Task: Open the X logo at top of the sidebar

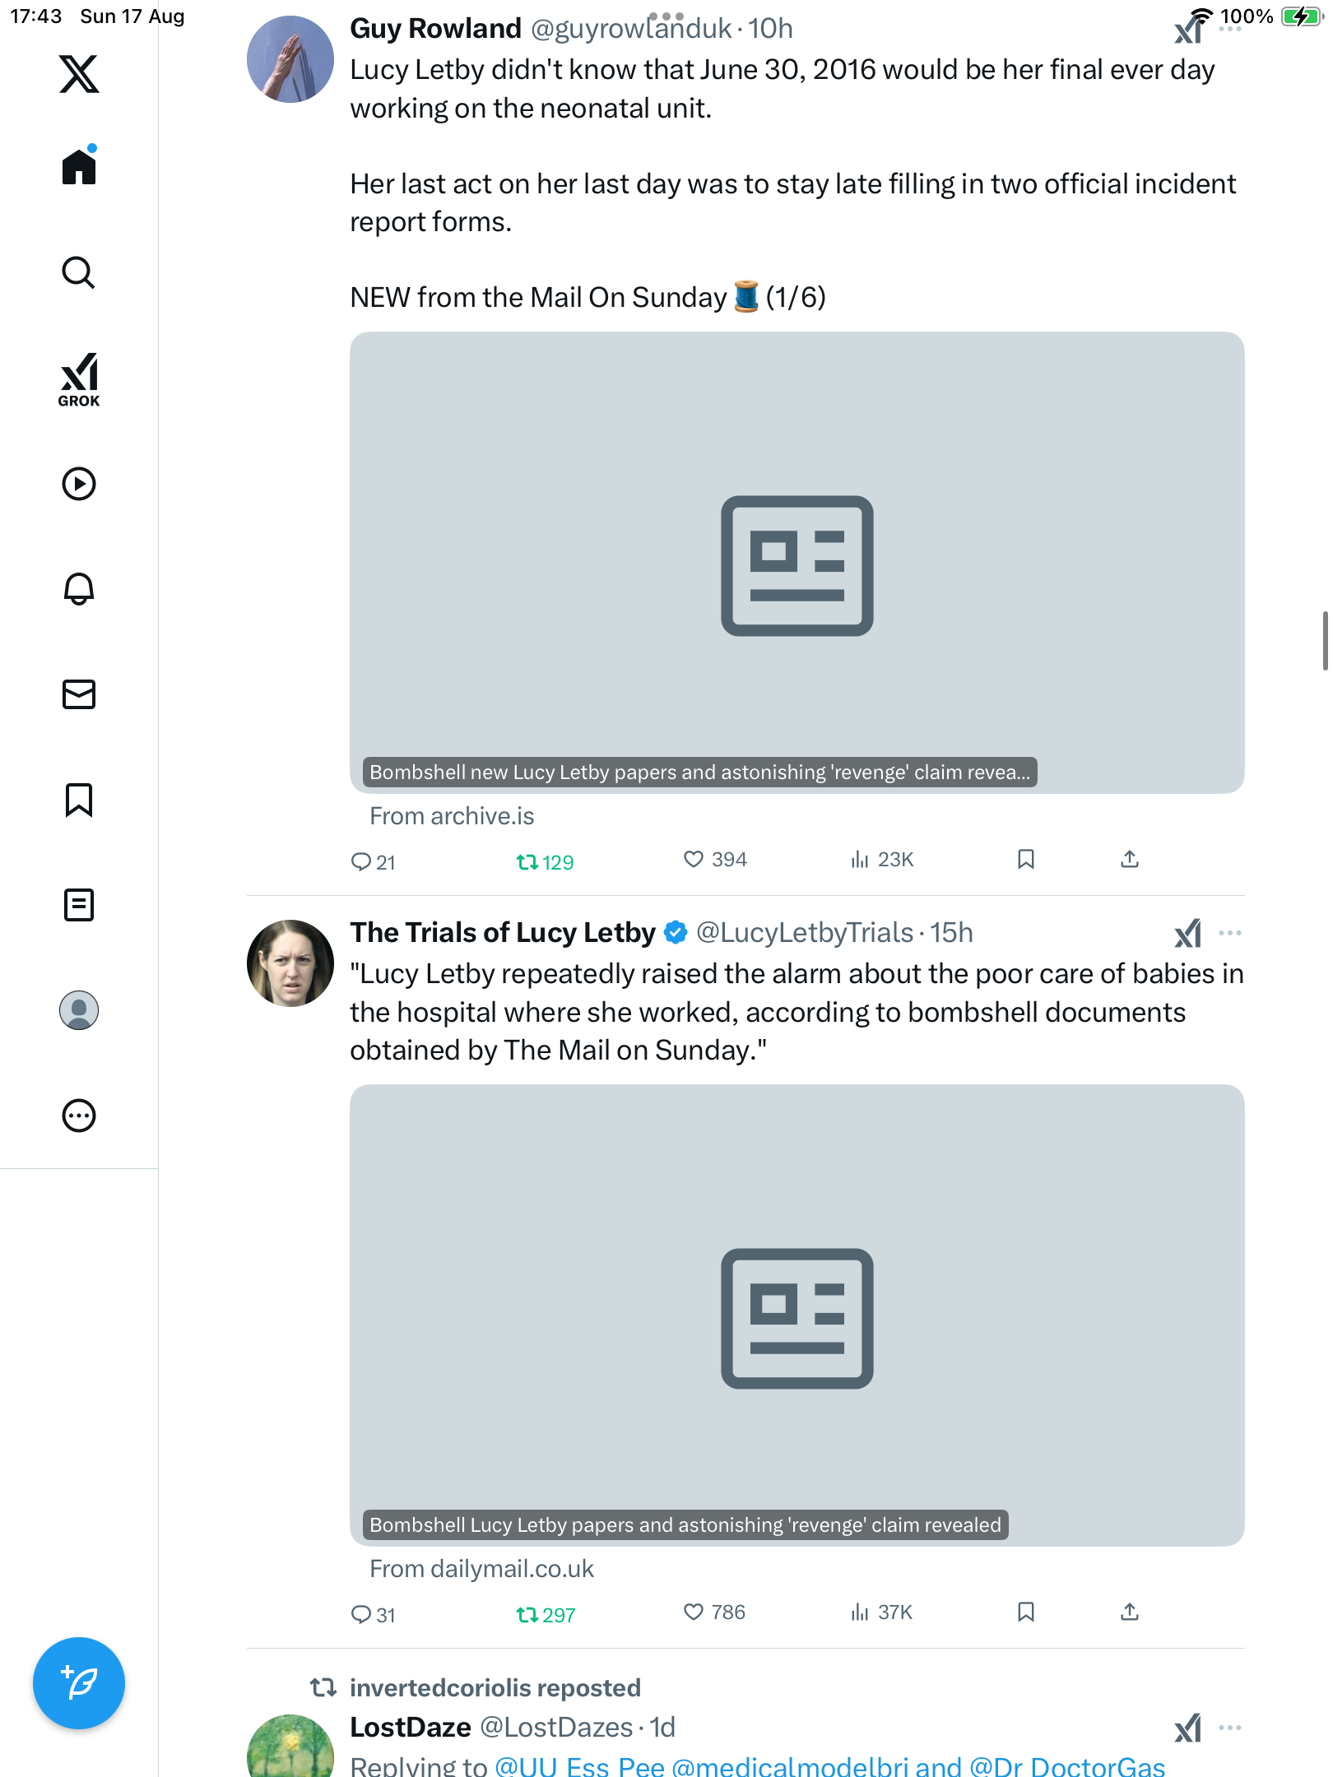Action: (79, 74)
